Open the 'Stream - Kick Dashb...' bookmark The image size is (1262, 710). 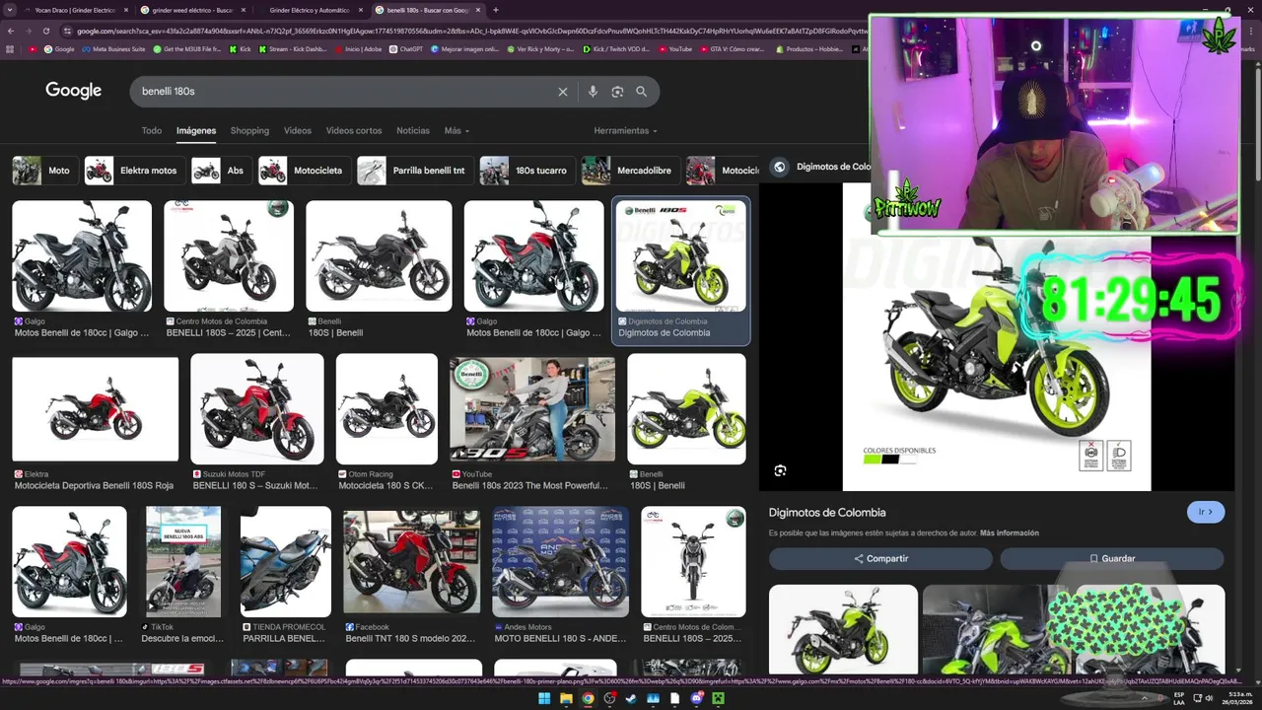292,48
